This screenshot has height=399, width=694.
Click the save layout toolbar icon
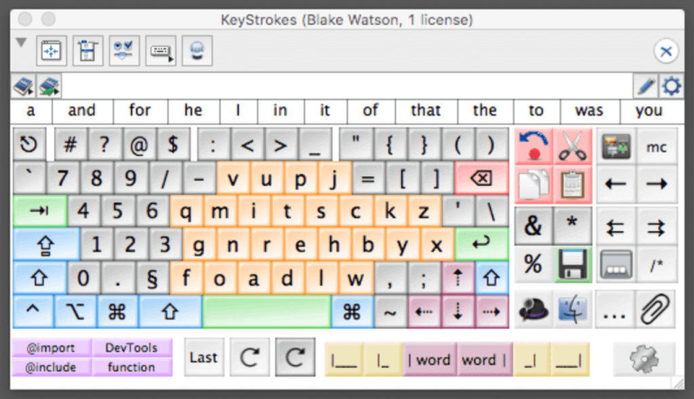tap(87, 51)
